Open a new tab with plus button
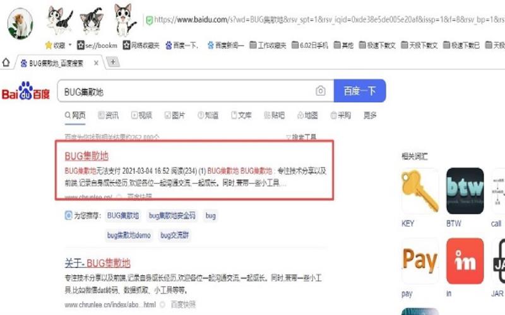505x315 pixels. (x=113, y=62)
